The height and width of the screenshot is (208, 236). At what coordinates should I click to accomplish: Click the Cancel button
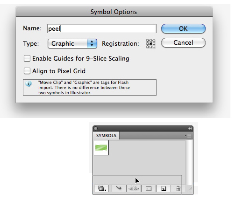(x=183, y=42)
